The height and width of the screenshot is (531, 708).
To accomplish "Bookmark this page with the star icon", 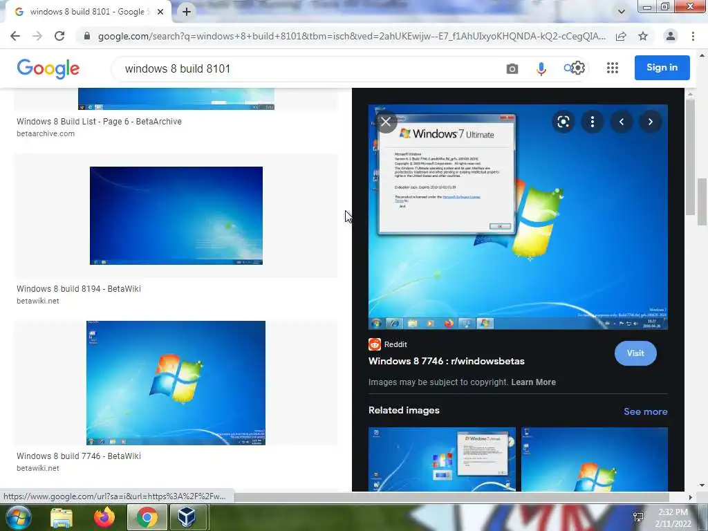I will click(x=643, y=36).
